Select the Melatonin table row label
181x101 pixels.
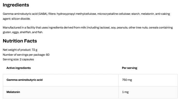[x=13, y=92]
